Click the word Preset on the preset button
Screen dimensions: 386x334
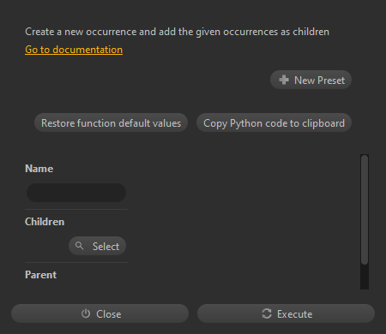[331, 81]
